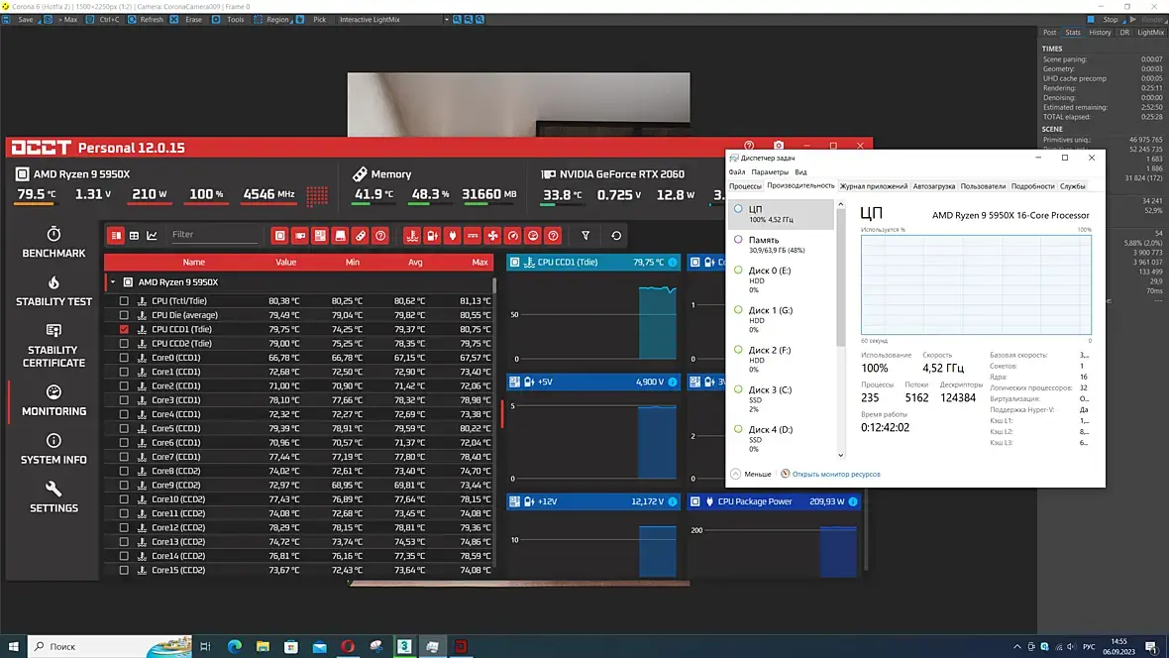
Task: Check the Core12 (CCD2) sensor box
Action: (x=124, y=527)
